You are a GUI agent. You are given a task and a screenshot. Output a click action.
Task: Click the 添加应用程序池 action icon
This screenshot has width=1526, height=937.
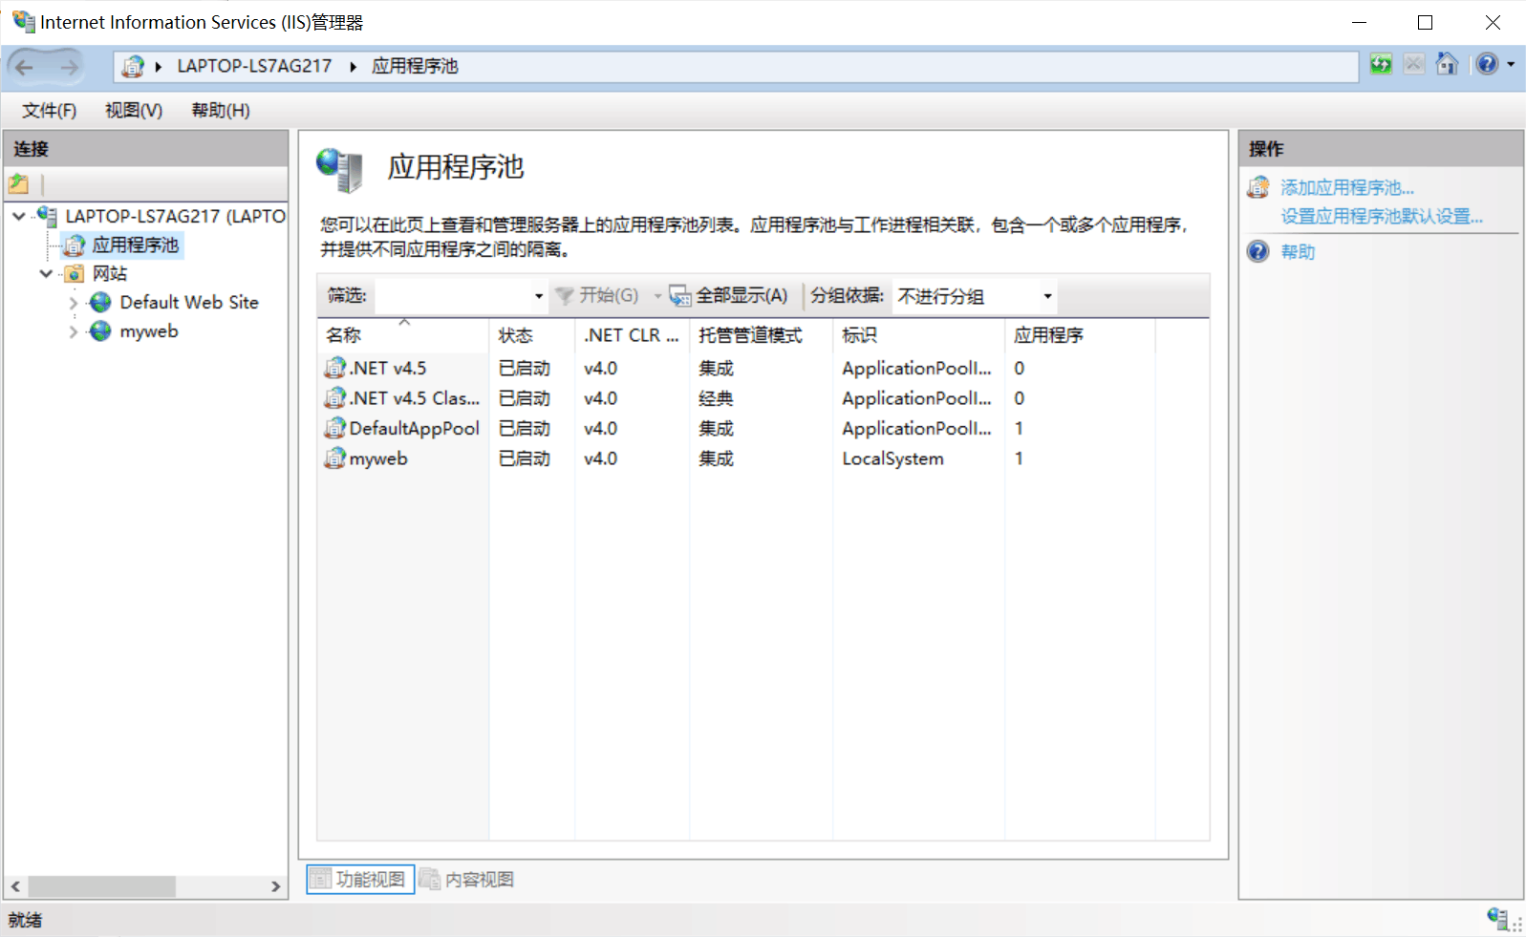click(x=1258, y=187)
